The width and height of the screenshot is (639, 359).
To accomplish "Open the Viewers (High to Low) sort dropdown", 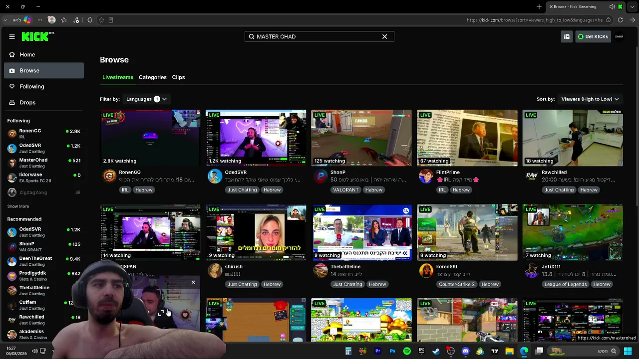I will coord(590,99).
